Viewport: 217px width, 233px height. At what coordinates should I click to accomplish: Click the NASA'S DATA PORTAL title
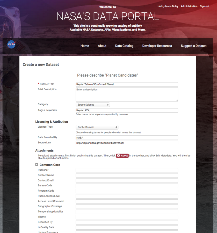[x=108, y=16]
